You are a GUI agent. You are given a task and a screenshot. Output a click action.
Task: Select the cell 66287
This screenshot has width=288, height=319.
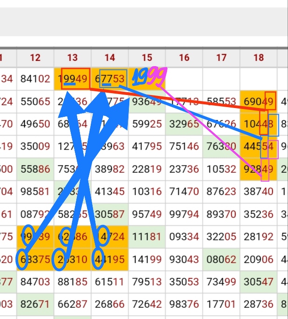73,305
